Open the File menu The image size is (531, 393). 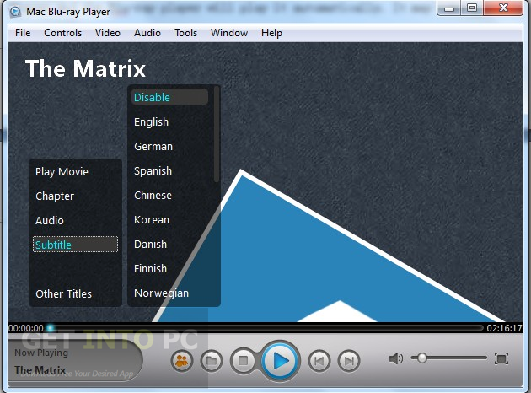point(23,33)
